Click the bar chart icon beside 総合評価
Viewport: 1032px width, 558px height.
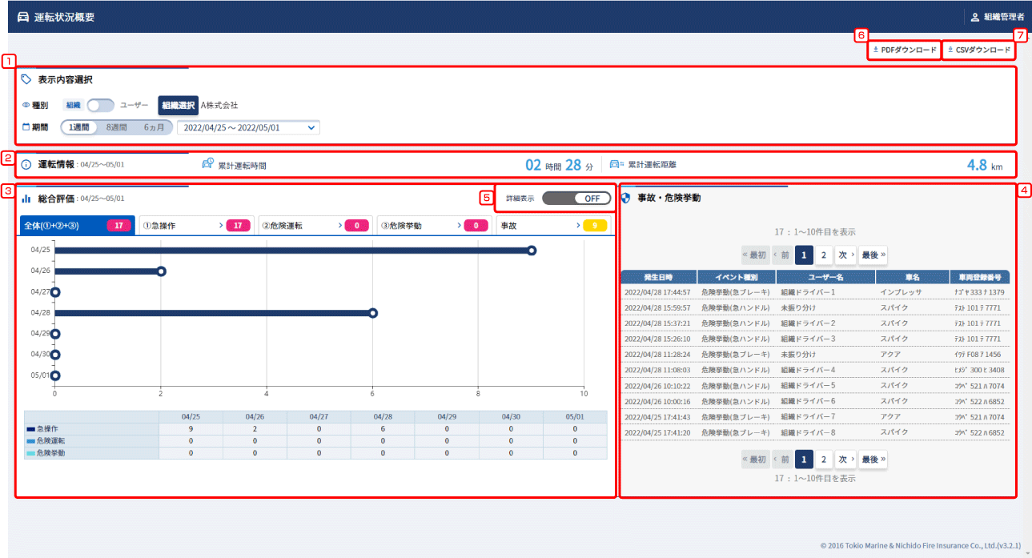coord(26,198)
